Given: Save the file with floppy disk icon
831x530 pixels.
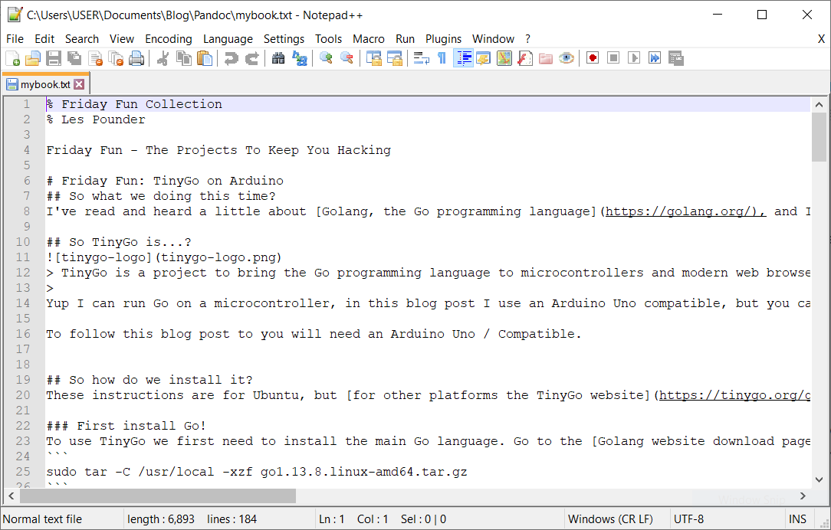Looking at the screenshot, I should [54, 58].
